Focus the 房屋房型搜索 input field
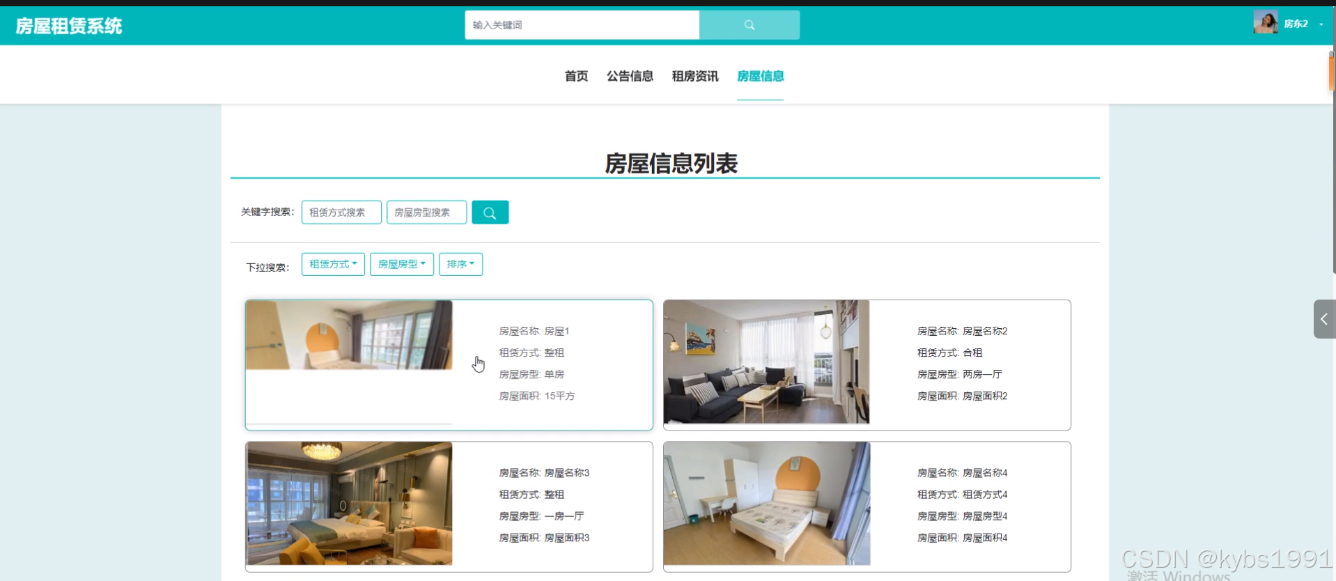 426,212
